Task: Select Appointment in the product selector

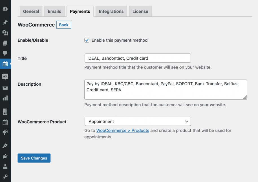Action: click(137, 121)
